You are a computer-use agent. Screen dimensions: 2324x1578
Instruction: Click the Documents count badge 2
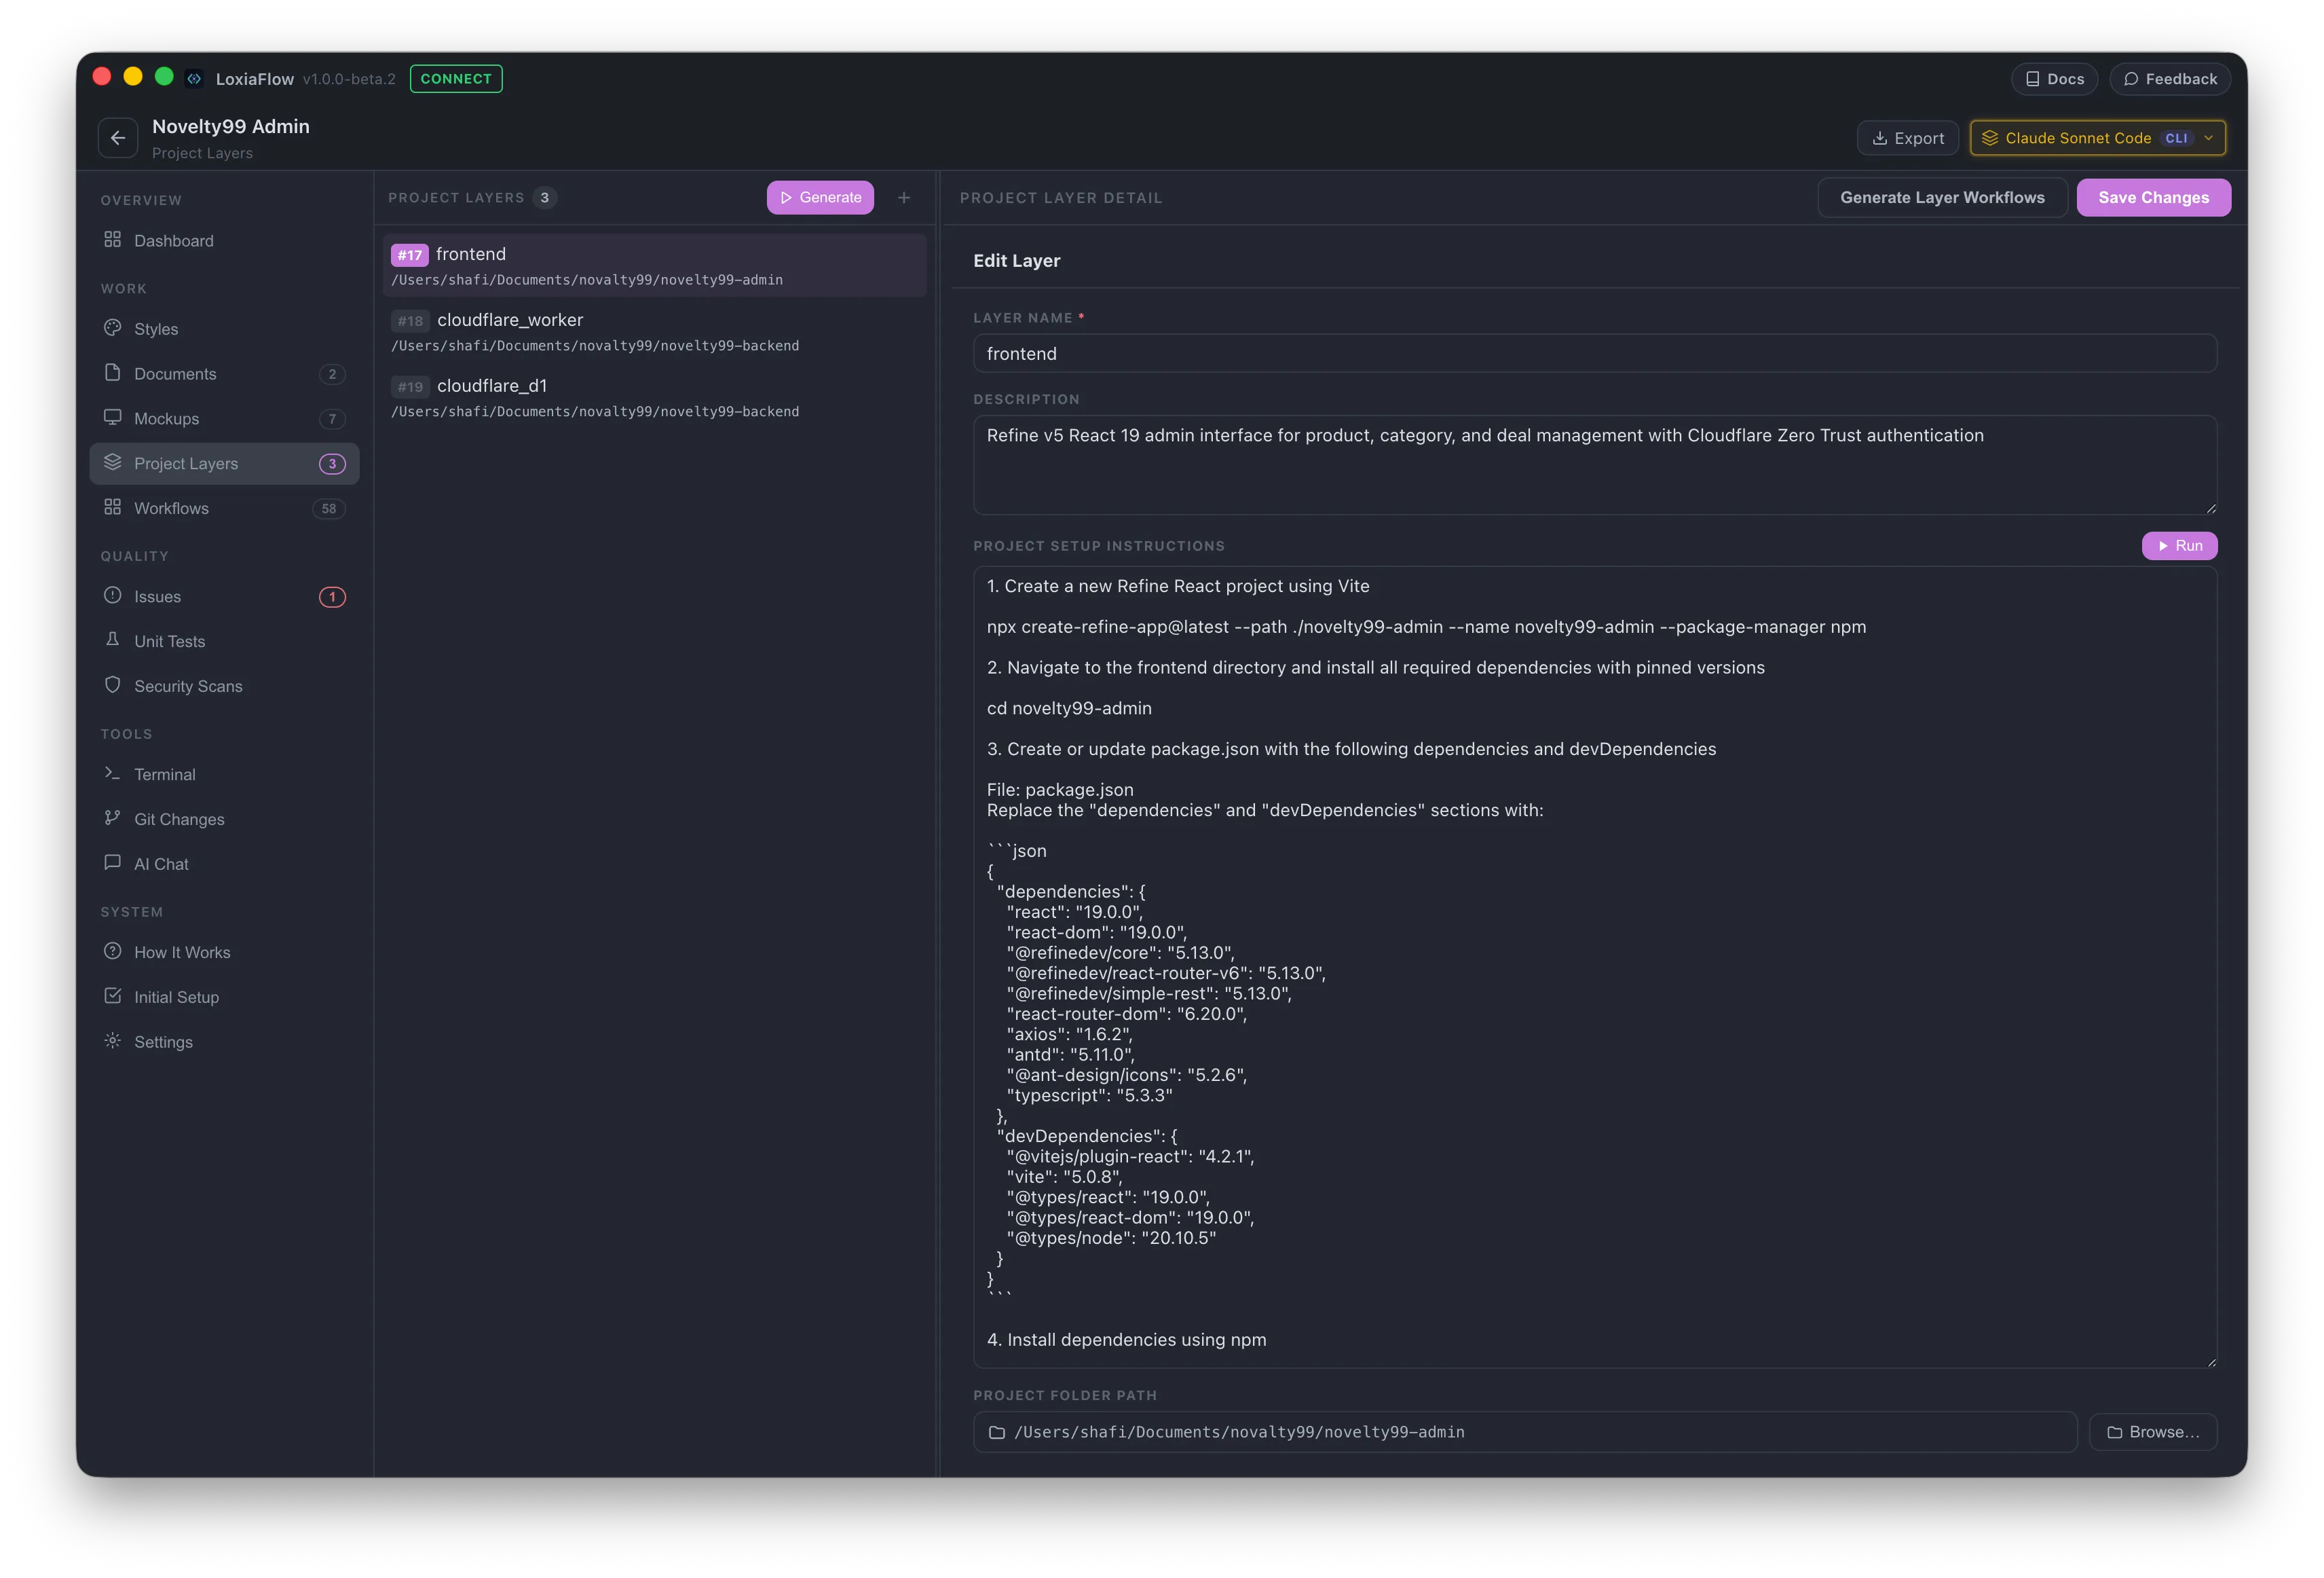(x=332, y=374)
